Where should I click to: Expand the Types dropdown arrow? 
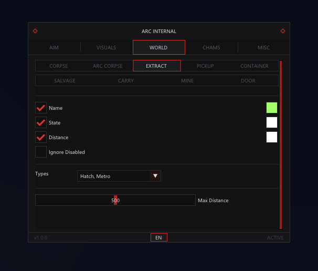pos(155,176)
